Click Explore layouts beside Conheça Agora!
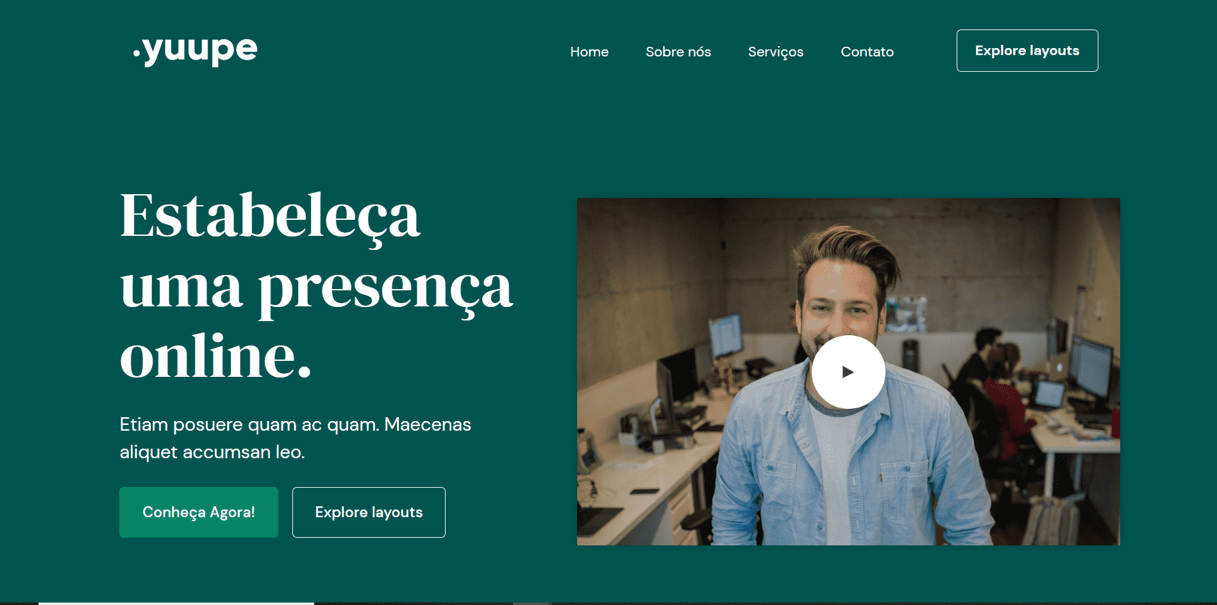Screen dimensions: 1217x605 click(369, 512)
